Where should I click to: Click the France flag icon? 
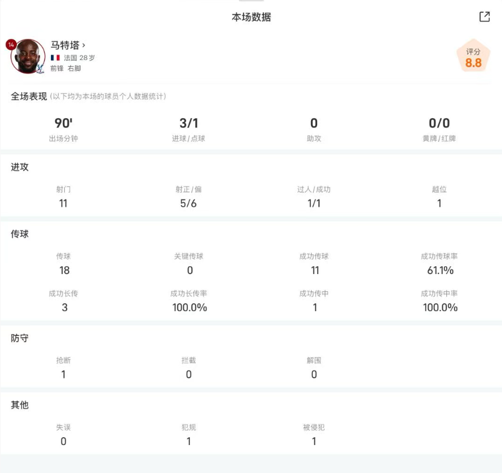pyautogui.click(x=55, y=58)
